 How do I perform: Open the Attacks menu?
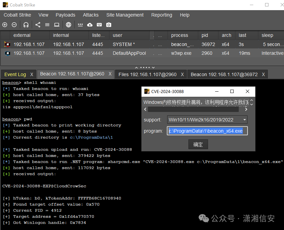pos(91,15)
